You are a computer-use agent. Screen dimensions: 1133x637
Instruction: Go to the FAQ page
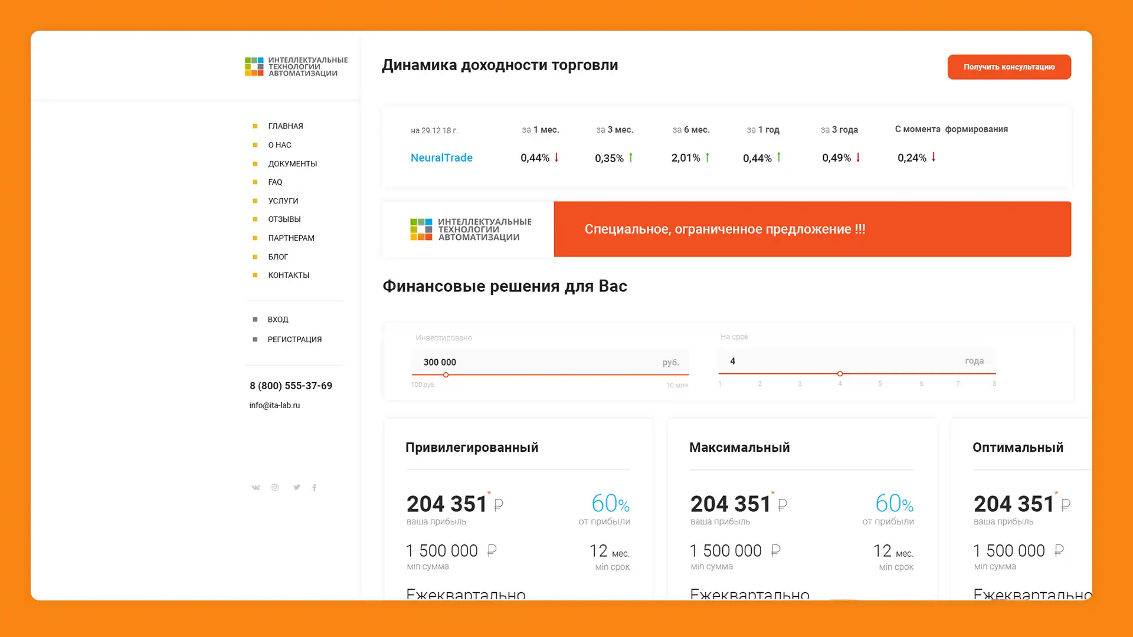pyautogui.click(x=274, y=182)
